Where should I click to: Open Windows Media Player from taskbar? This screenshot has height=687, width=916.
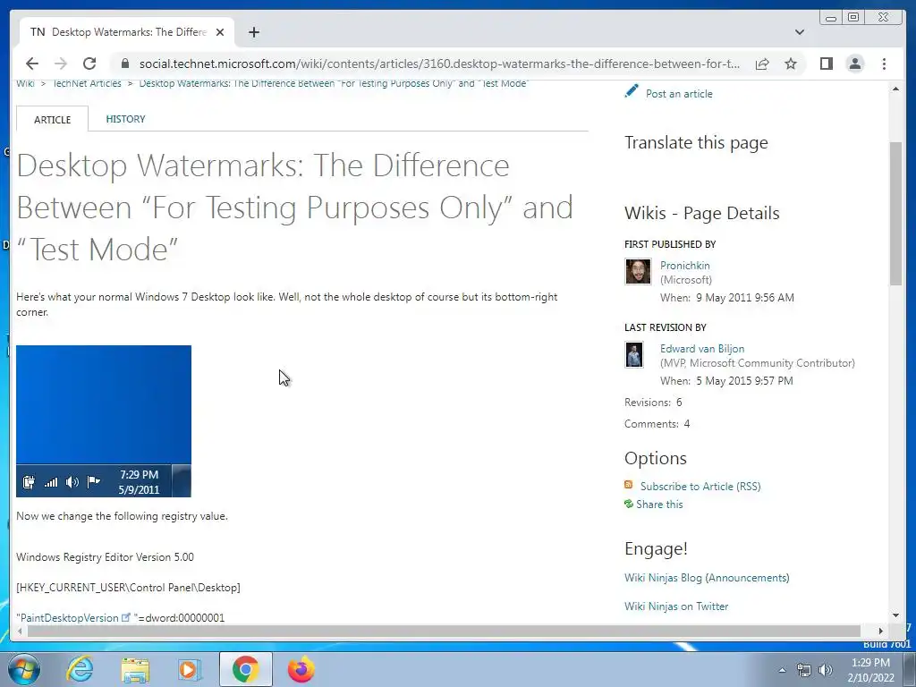coord(190,669)
